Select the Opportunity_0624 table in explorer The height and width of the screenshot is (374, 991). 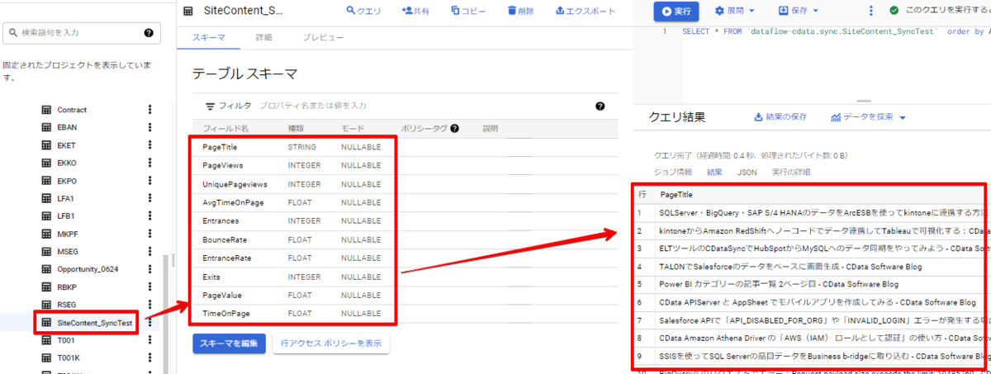89,270
